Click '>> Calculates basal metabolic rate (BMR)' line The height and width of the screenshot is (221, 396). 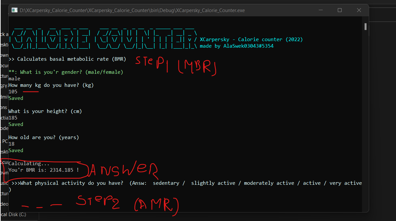click(67, 59)
